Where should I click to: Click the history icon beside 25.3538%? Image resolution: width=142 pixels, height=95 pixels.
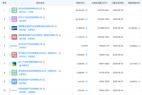(86, 19)
